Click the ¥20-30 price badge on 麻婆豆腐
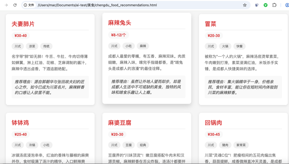Screen dimensions: 289x164 pyautogui.click(x=117, y=134)
